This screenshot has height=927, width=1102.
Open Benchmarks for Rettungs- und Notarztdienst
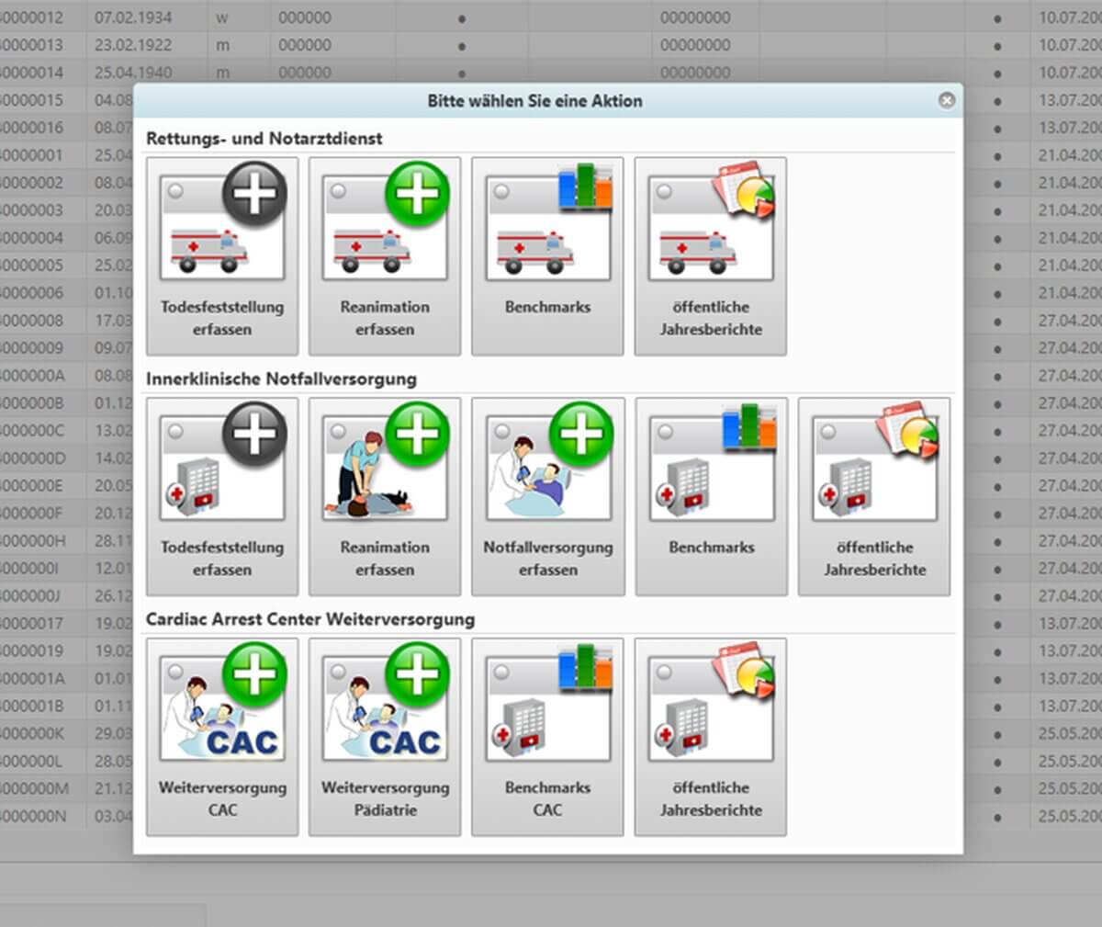click(x=547, y=255)
